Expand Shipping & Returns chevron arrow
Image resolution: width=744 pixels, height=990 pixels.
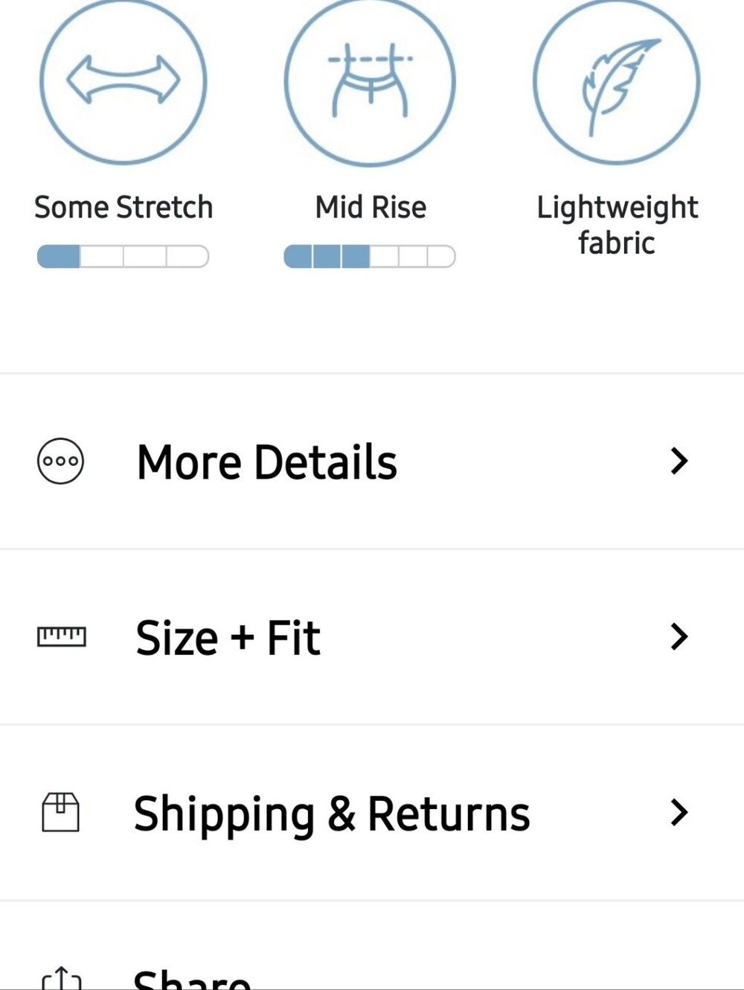[679, 813]
